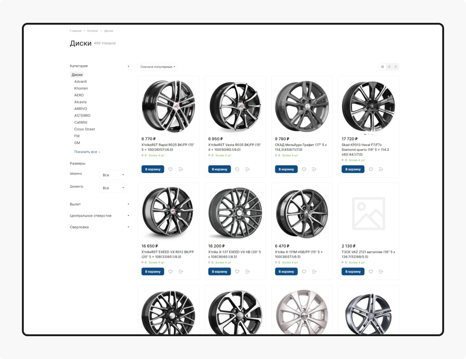Select the Advanti brand category
466x359 pixels.
pyautogui.click(x=81, y=81)
